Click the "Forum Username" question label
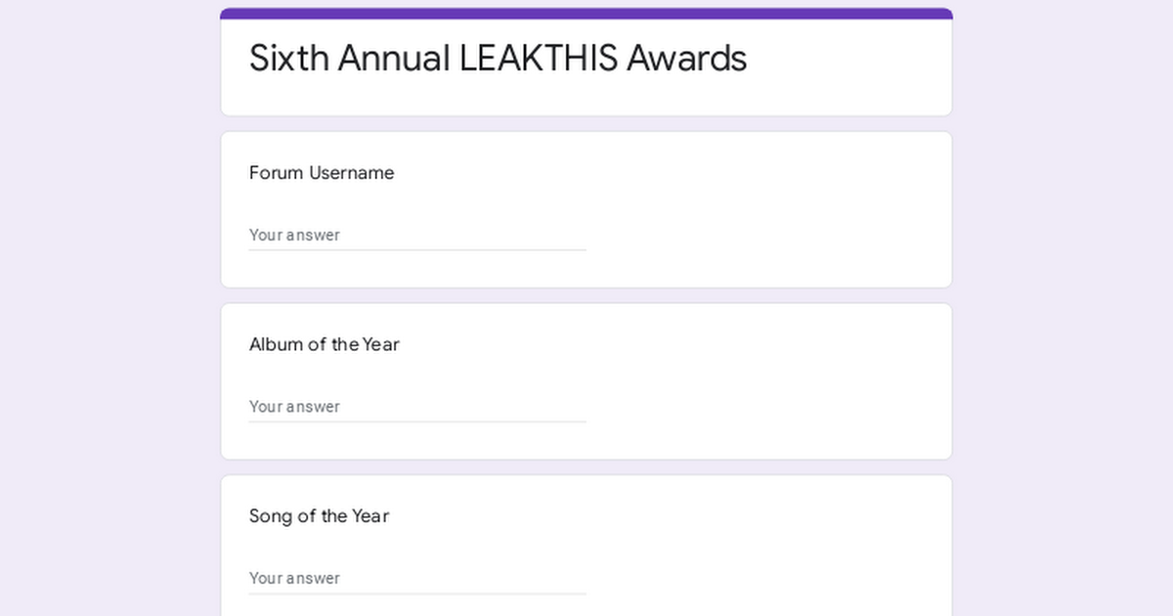The width and height of the screenshot is (1173, 616). pos(322,173)
